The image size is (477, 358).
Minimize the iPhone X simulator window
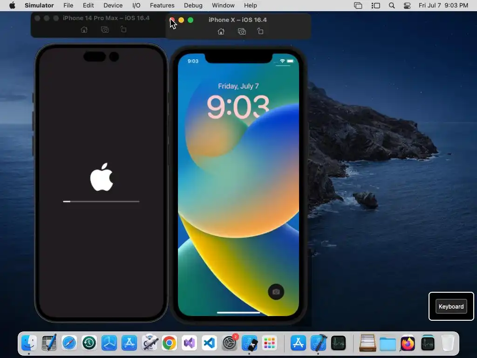point(181,20)
